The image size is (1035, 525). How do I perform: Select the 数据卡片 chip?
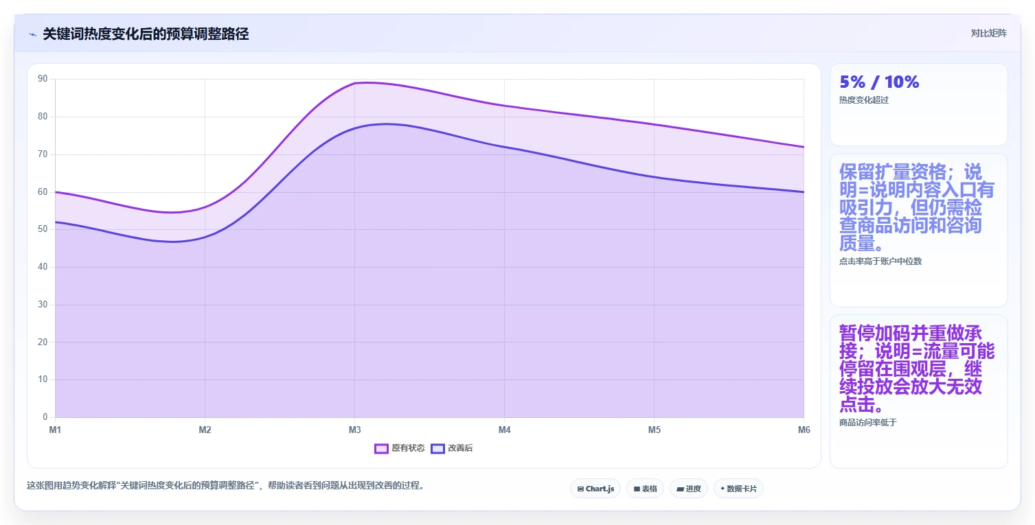click(x=738, y=489)
